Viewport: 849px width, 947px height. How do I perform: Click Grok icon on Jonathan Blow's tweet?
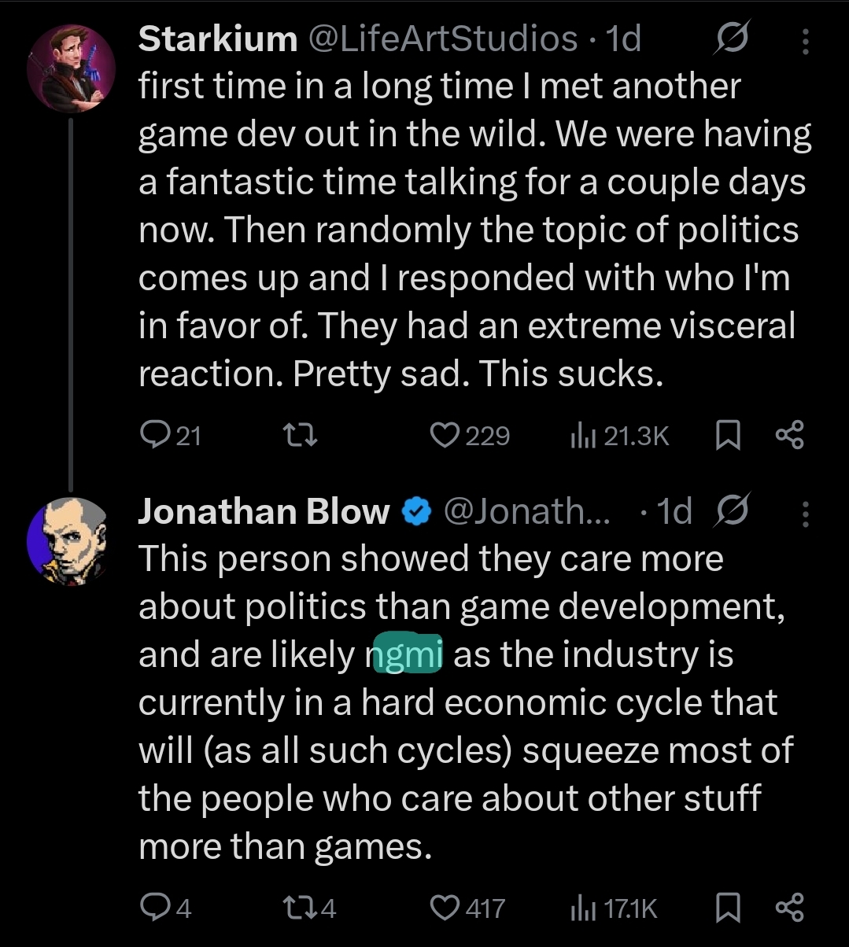click(732, 512)
